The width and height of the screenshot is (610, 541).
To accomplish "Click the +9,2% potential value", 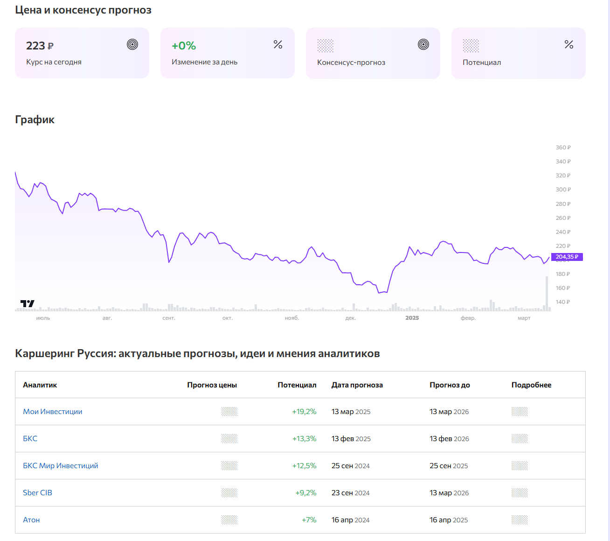I will (x=306, y=493).
